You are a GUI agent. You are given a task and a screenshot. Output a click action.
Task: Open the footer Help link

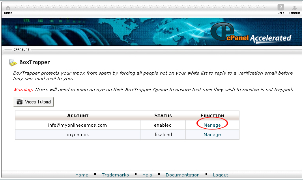[x=147, y=175]
